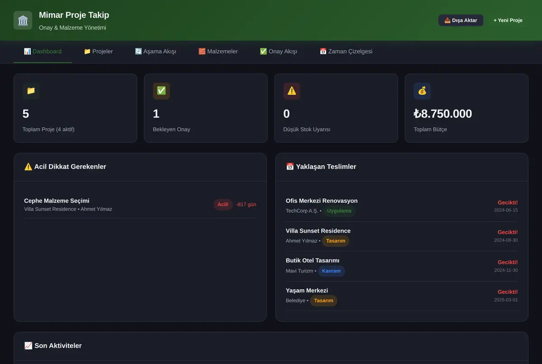
Task: Open Yaşam Merkezi delivery
Action: coord(402,296)
